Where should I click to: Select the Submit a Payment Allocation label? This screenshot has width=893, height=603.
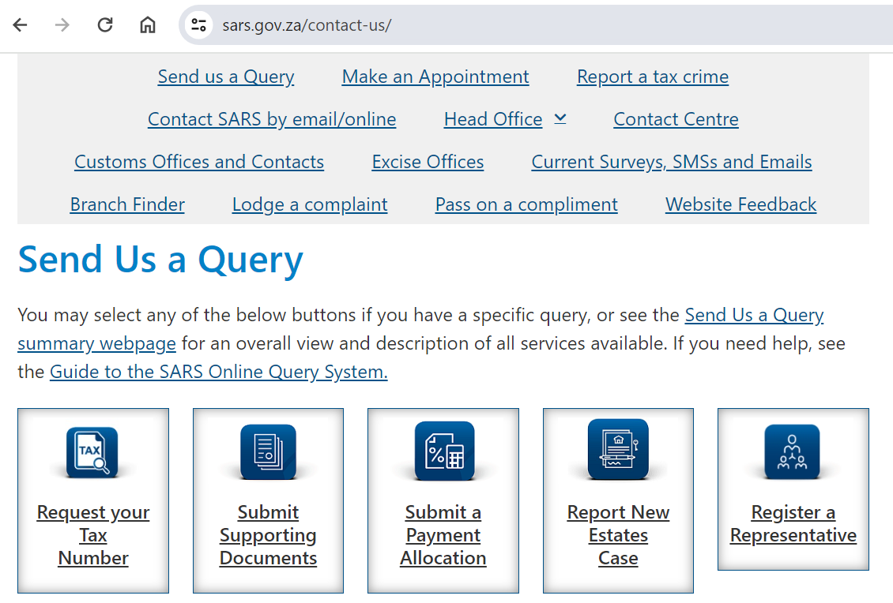click(x=443, y=535)
